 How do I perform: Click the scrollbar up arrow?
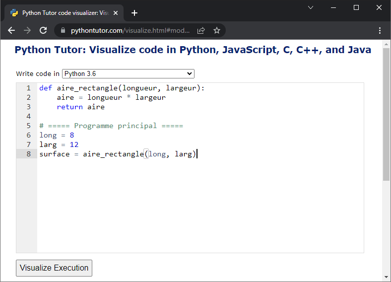click(386, 44)
